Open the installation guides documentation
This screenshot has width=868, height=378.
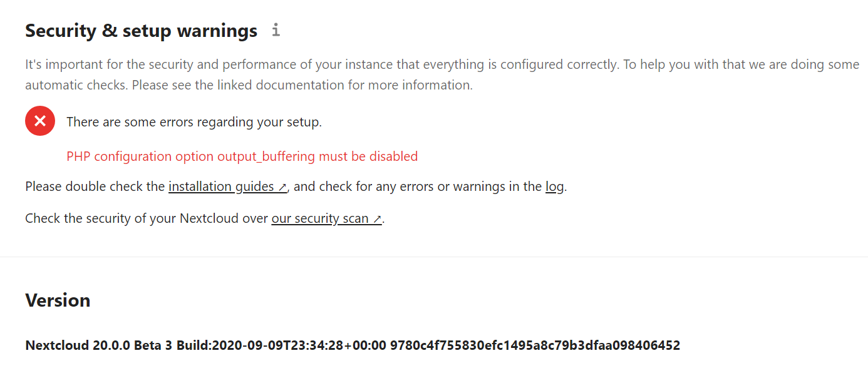coord(222,186)
